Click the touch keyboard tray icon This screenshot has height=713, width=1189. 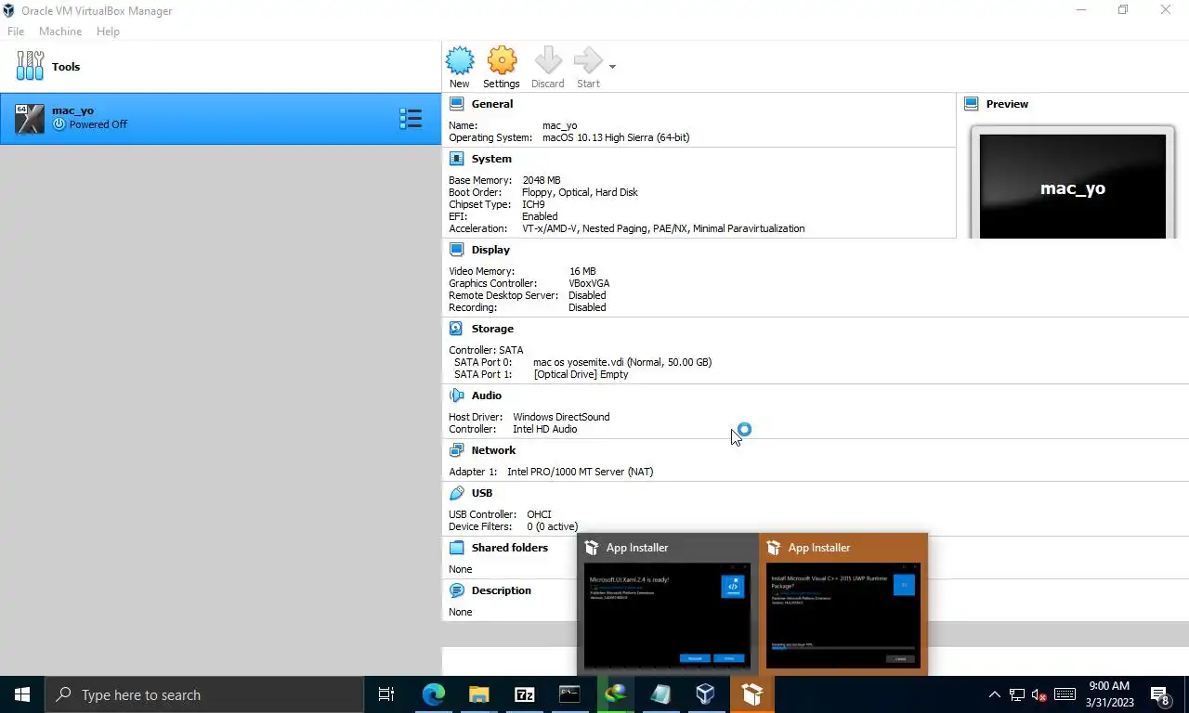point(1065,694)
